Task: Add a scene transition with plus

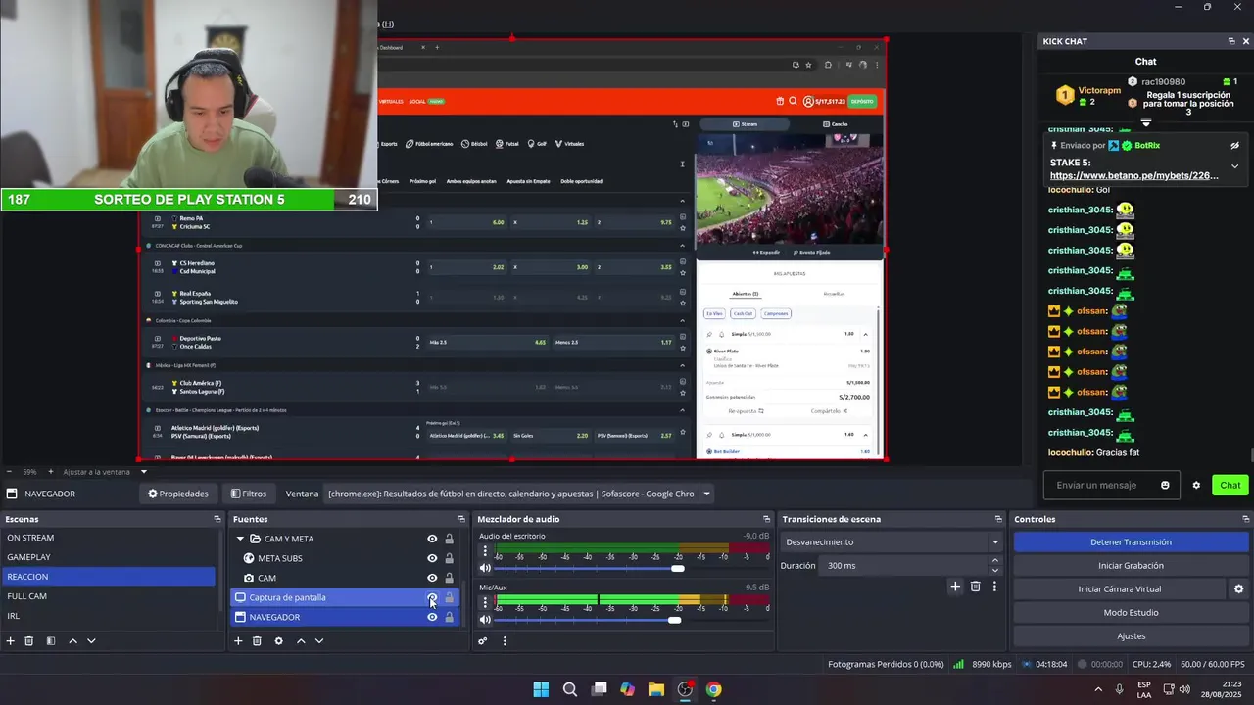Action: pos(955,587)
